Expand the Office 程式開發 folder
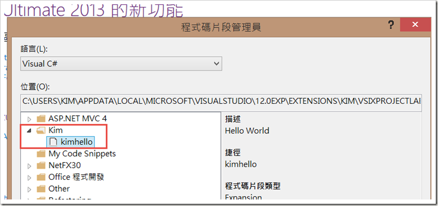 (29, 178)
